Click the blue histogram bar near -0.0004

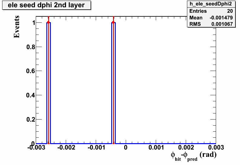click(x=113, y=83)
